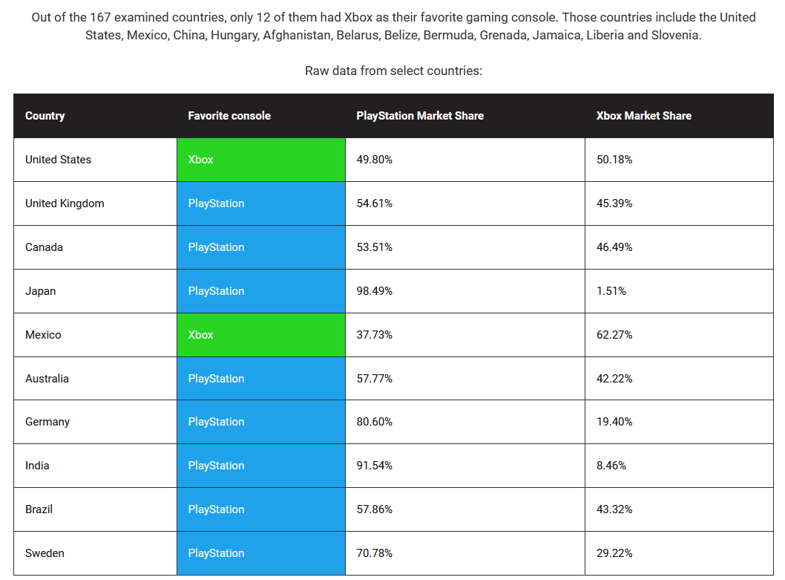Select the green Xbox cell for United States
Viewport: 785px width, 580px height.
[261, 160]
